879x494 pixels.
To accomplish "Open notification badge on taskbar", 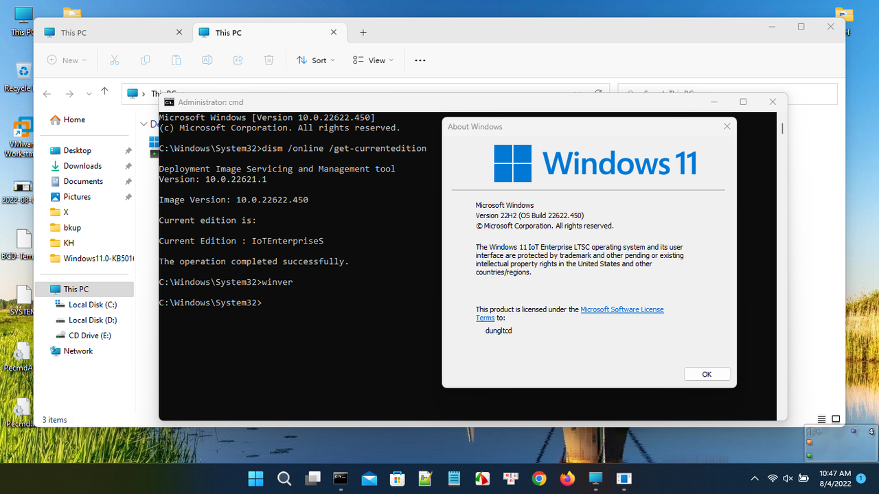I will pos(861,478).
